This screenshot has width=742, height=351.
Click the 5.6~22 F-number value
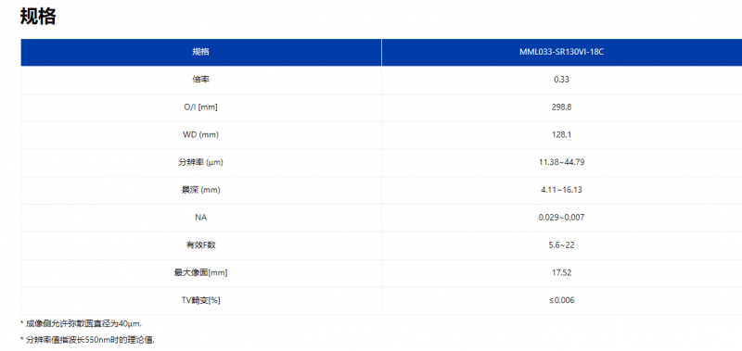pos(561,245)
